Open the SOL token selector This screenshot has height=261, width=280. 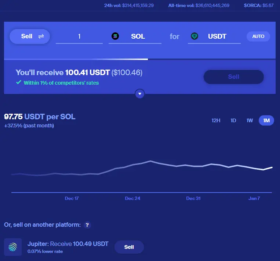coord(135,37)
